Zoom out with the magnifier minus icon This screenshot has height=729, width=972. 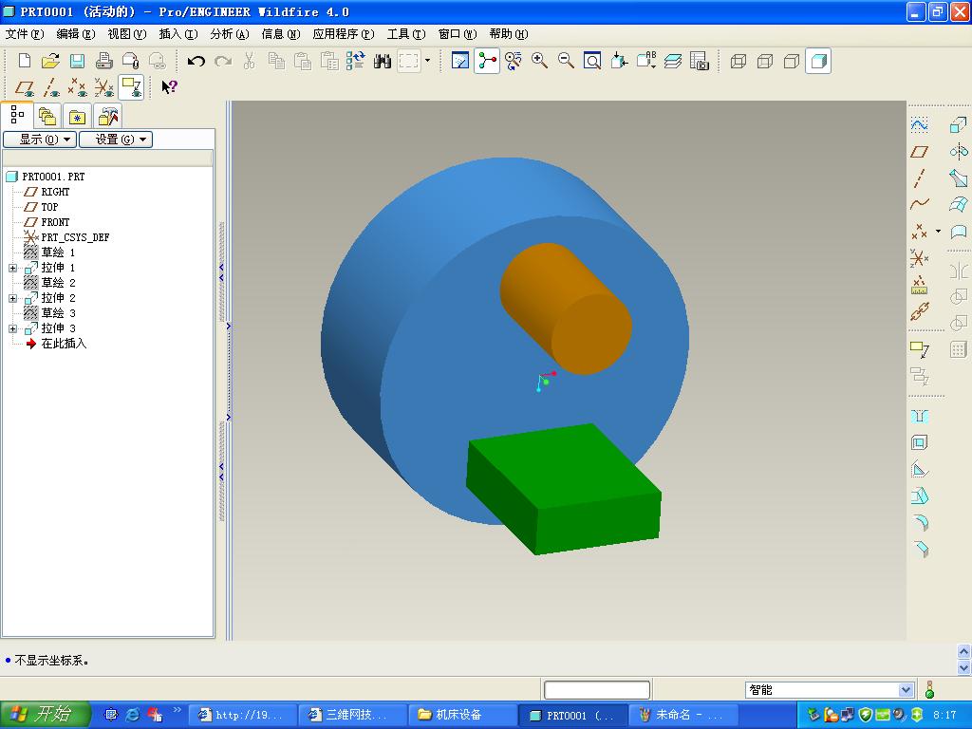[x=566, y=61]
